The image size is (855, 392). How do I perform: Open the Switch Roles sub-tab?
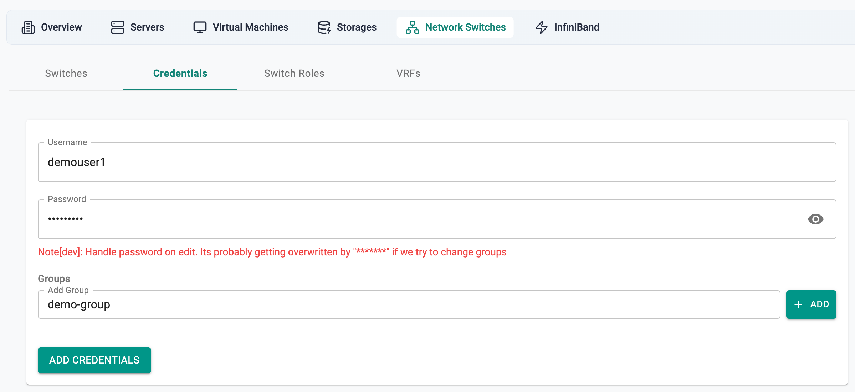point(294,74)
